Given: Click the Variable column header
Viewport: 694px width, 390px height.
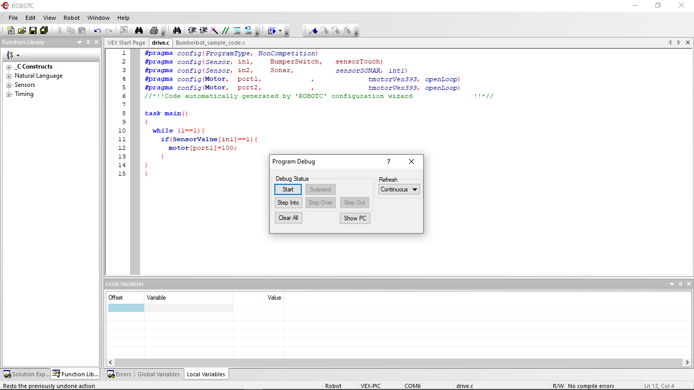Looking at the screenshot, I should tap(188, 298).
